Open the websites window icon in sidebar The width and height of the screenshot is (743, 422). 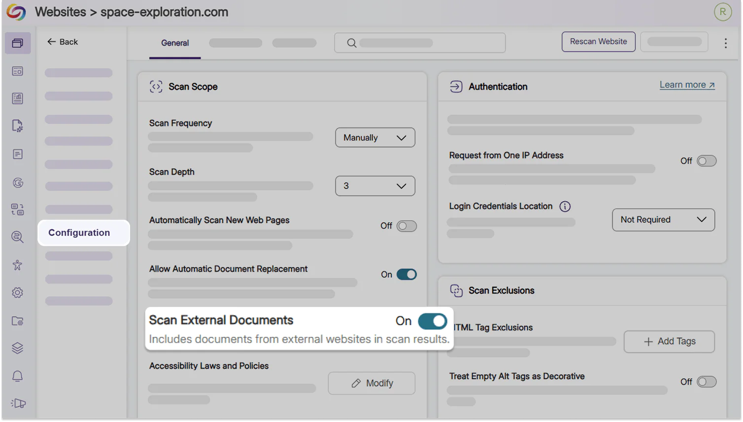18,43
